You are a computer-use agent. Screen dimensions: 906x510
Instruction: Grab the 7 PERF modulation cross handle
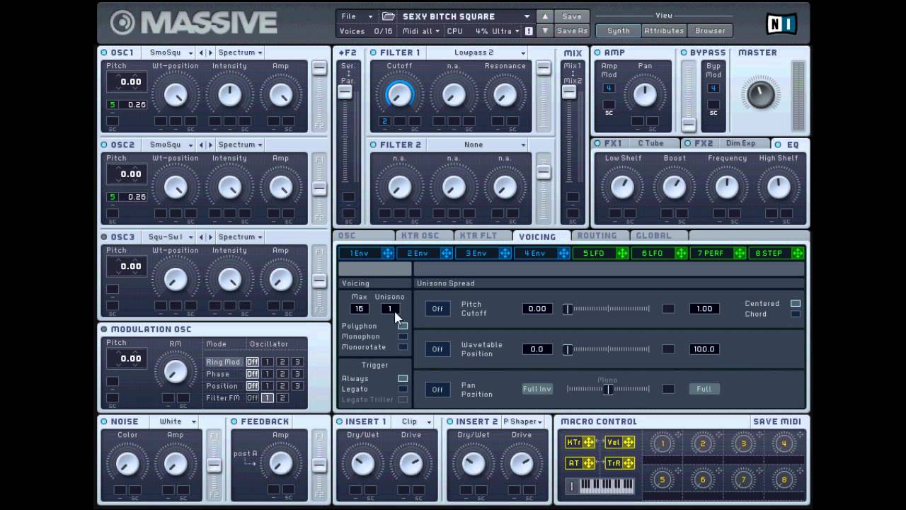click(740, 254)
